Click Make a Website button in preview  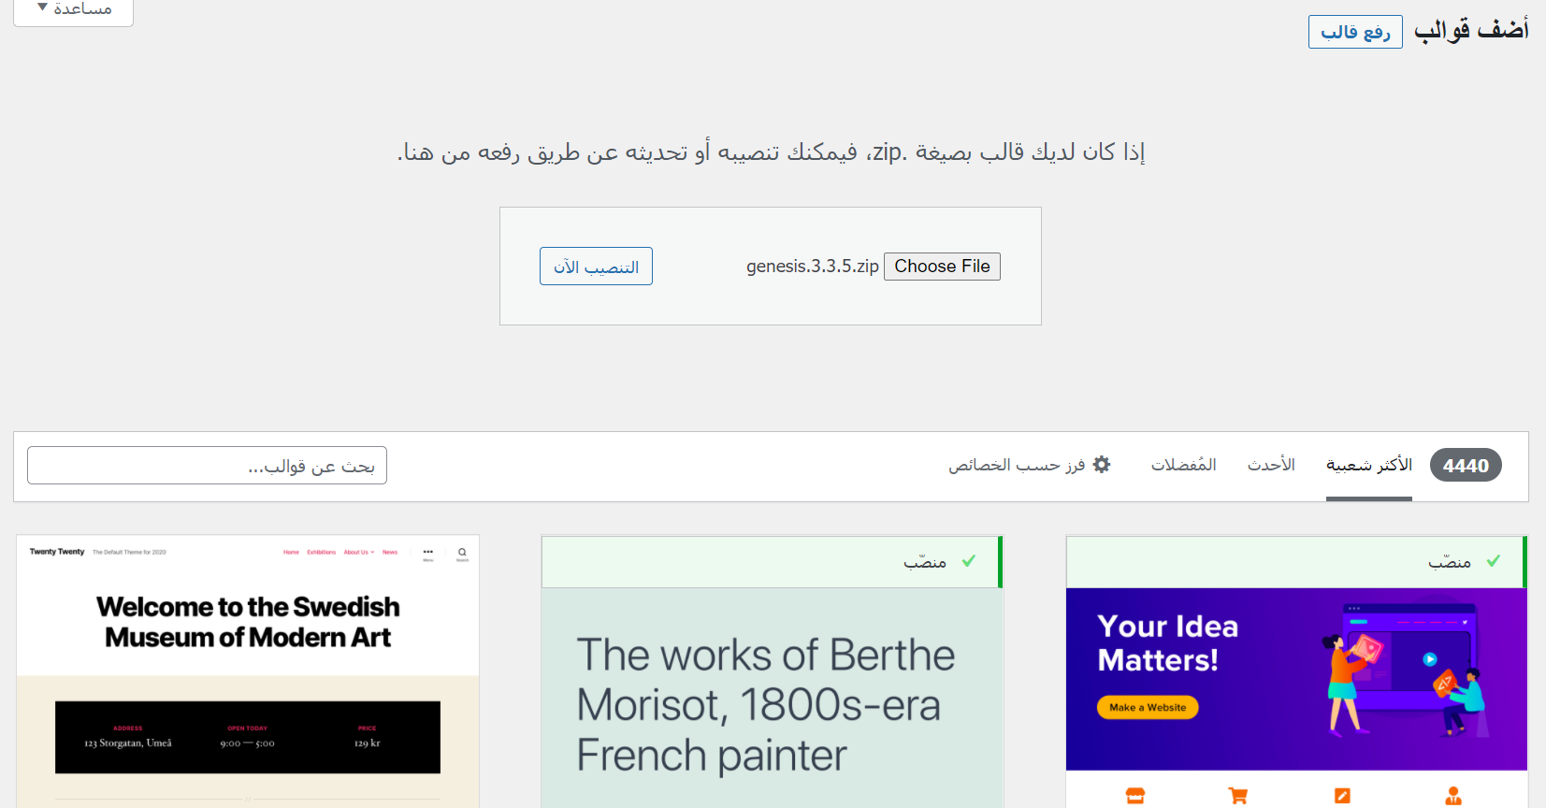1148,708
